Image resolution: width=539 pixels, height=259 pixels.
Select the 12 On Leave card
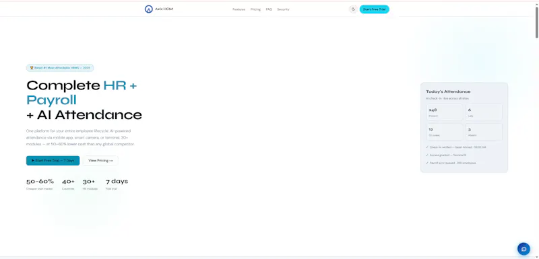[445, 132]
